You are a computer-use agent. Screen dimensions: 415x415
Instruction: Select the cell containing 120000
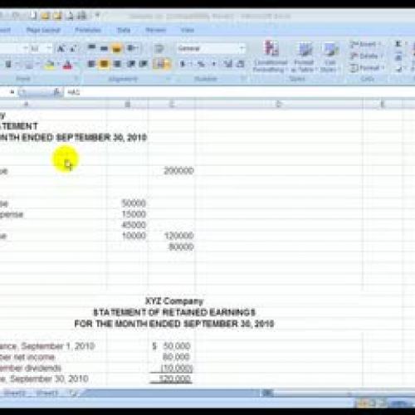click(x=172, y=236)
